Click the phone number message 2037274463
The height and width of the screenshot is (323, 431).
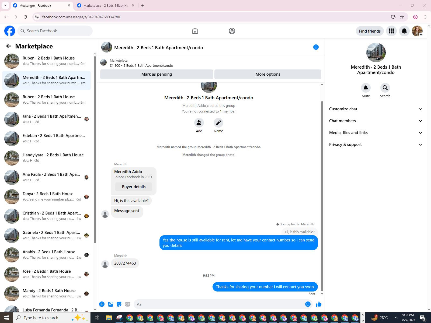pyautogui.click(x=125, y=263)
